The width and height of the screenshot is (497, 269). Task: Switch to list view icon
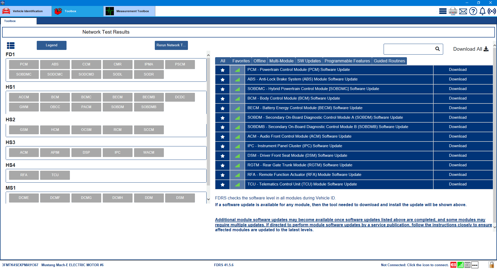[x=11, y=46]
